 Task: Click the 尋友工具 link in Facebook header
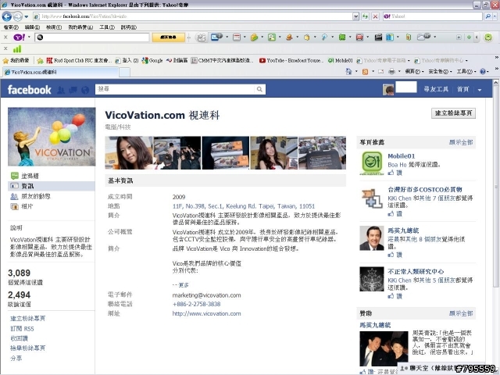tap(436, 89)
